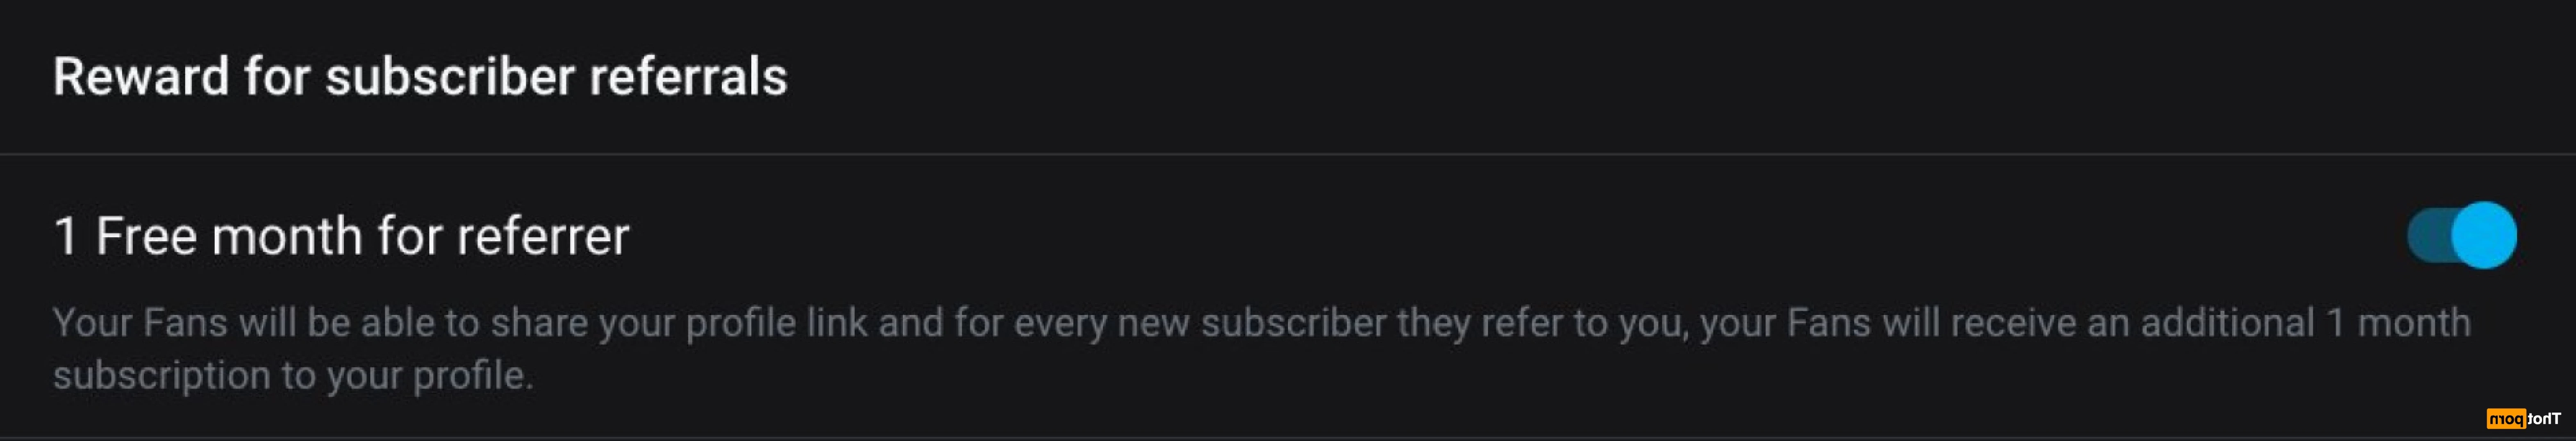The image size is (2576, 441).
Task: Click the 1 Free month for referrer label
Action: pyautogui.click(x=341, y=236)
